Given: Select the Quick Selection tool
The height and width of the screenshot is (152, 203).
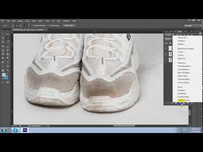Looking at the screenshot, I should [x=8, y=38].
